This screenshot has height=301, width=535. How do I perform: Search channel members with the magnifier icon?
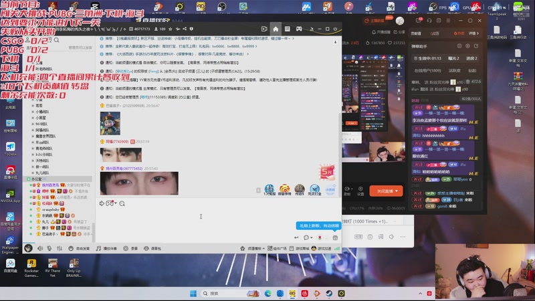pyautogui.click(x=57, y=40)
